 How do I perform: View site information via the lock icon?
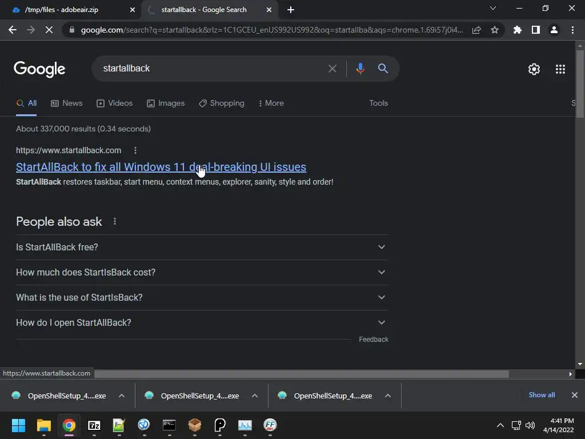click(x=72, y=30)
